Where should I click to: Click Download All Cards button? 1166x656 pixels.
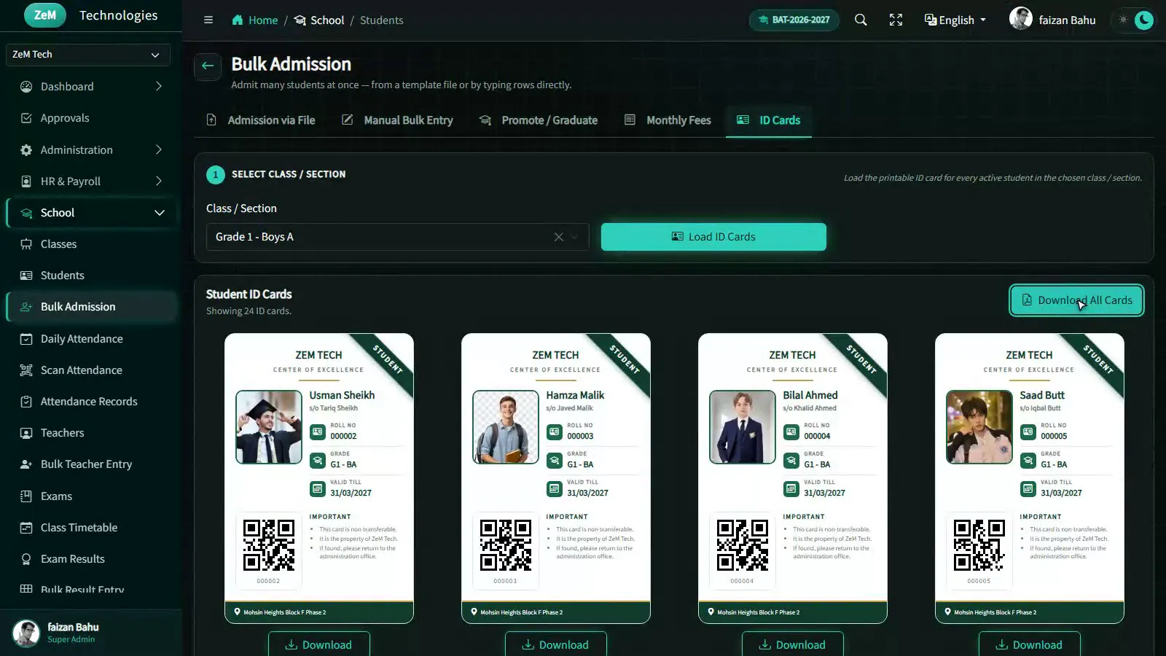click(x=1076, y=300)
